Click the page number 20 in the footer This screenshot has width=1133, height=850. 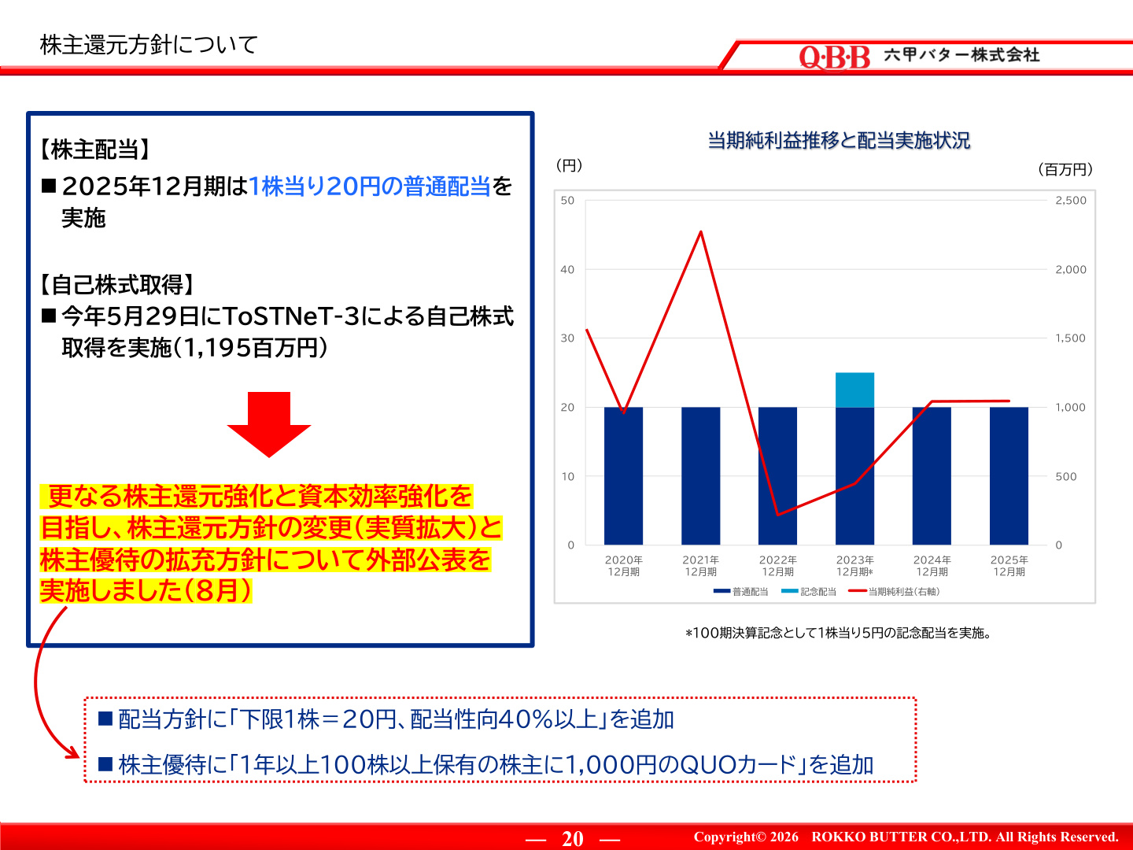[x=573, y=839]
